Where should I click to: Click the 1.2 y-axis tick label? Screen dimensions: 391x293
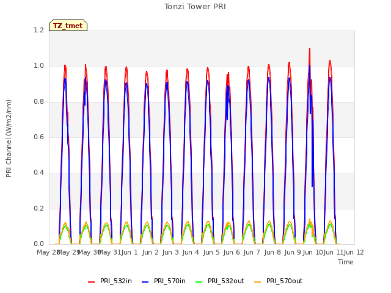pos(38,30)
